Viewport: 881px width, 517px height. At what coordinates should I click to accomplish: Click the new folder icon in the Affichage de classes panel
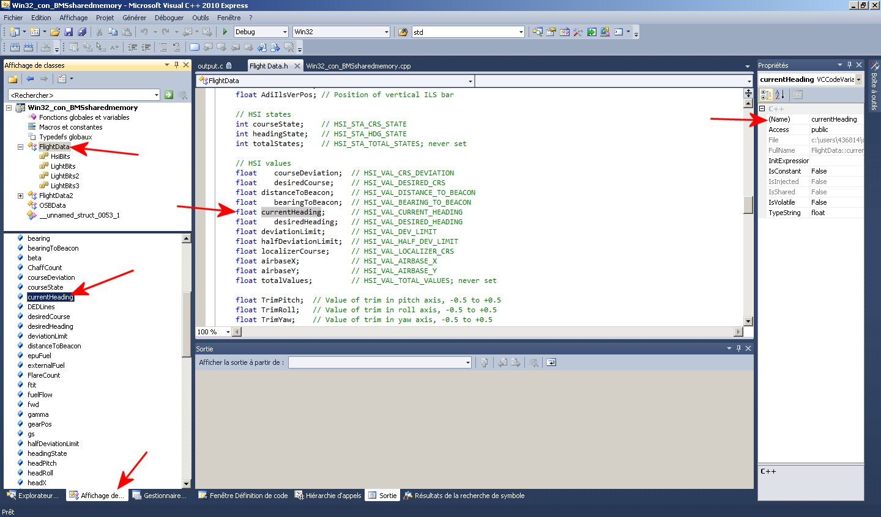12,79
